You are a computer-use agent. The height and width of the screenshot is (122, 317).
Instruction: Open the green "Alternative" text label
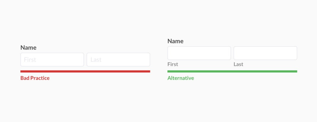181,78
